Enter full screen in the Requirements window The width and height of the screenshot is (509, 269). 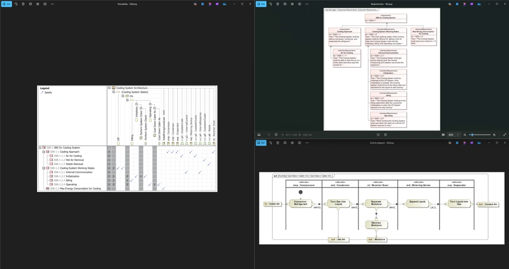click(x=504, y=135)
